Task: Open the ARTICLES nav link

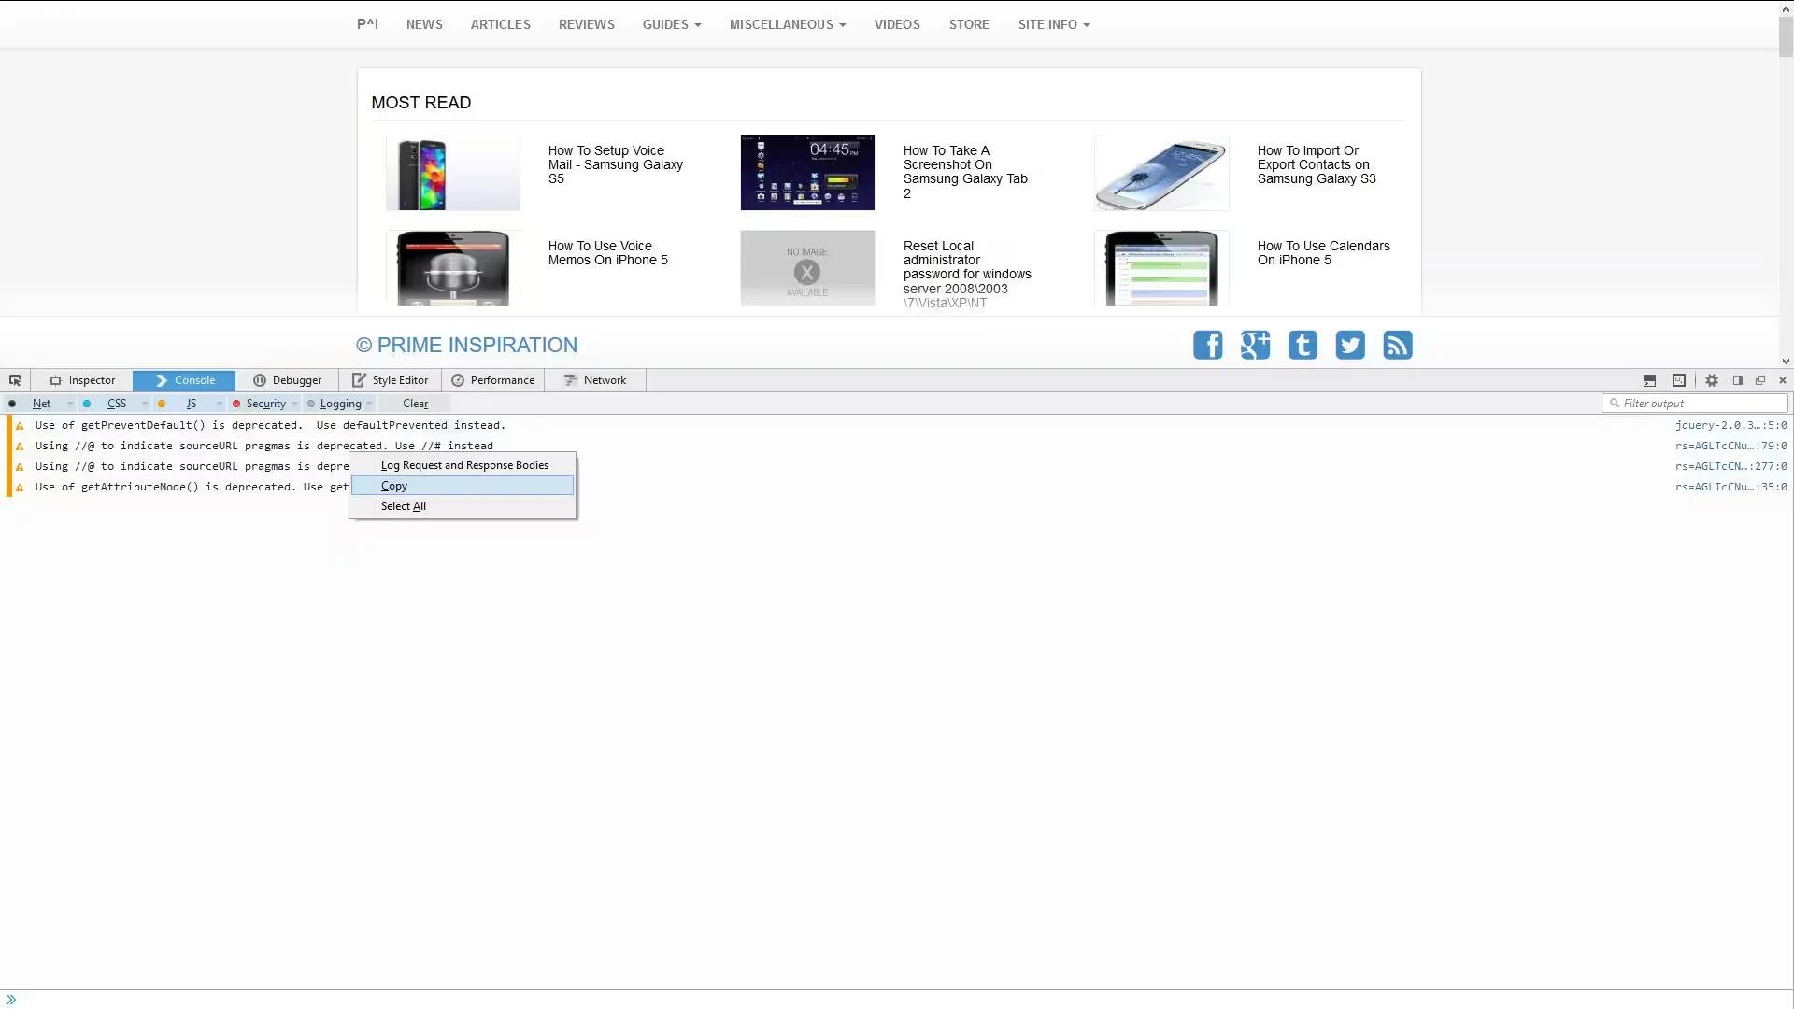Action: coord(500,24)
